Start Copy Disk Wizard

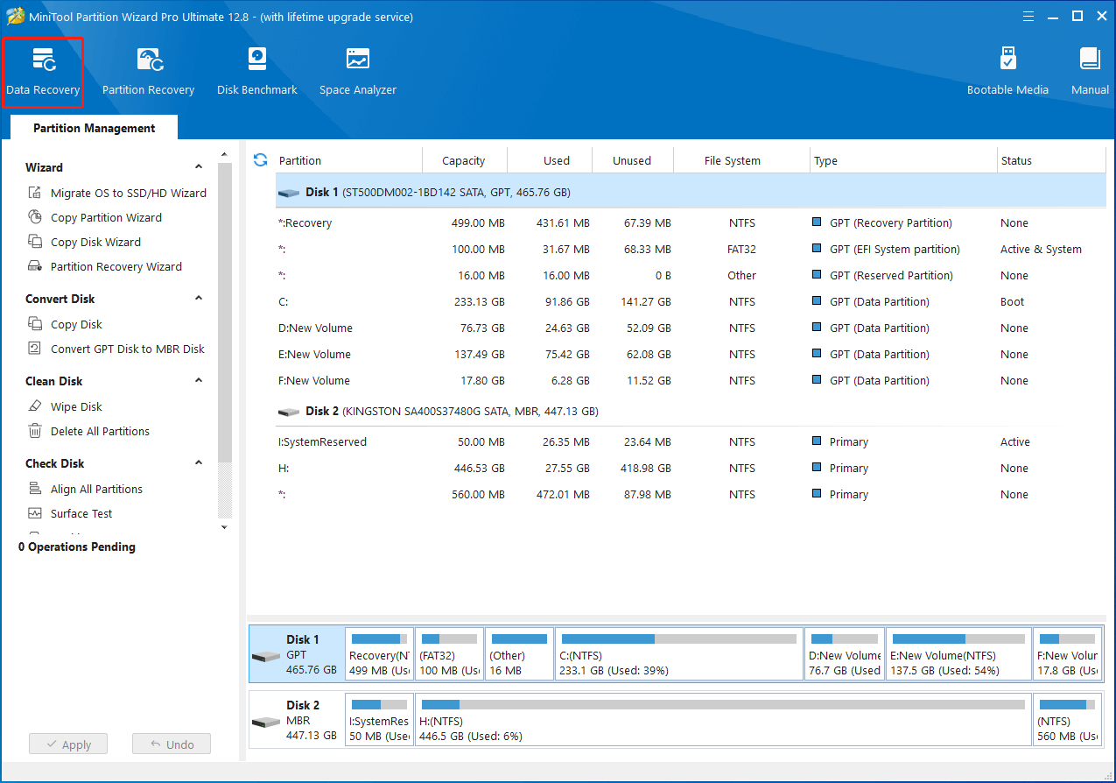click(x=84, y=242)
